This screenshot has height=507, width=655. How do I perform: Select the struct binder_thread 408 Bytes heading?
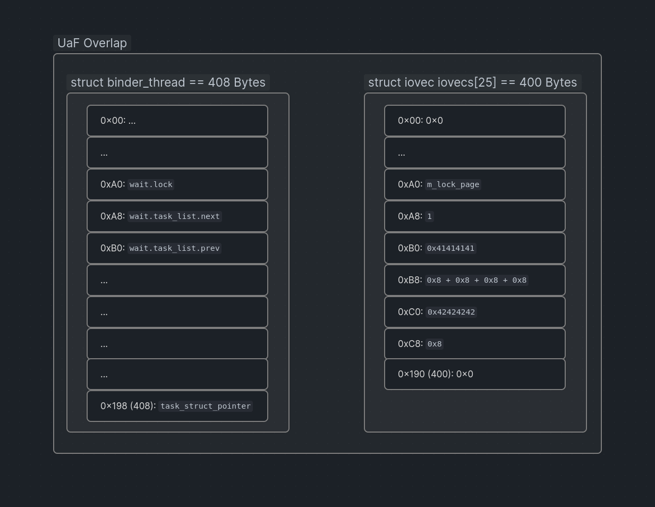(x=168, y=83)
